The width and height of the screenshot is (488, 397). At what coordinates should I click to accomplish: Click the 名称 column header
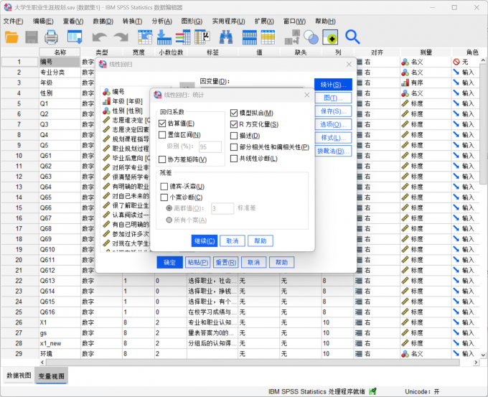point(60,52)
